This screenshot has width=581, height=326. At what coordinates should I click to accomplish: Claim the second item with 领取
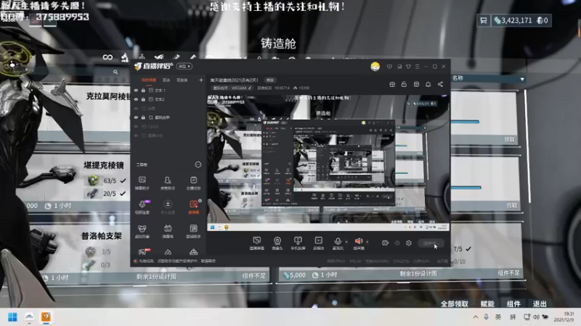(512, 206)
